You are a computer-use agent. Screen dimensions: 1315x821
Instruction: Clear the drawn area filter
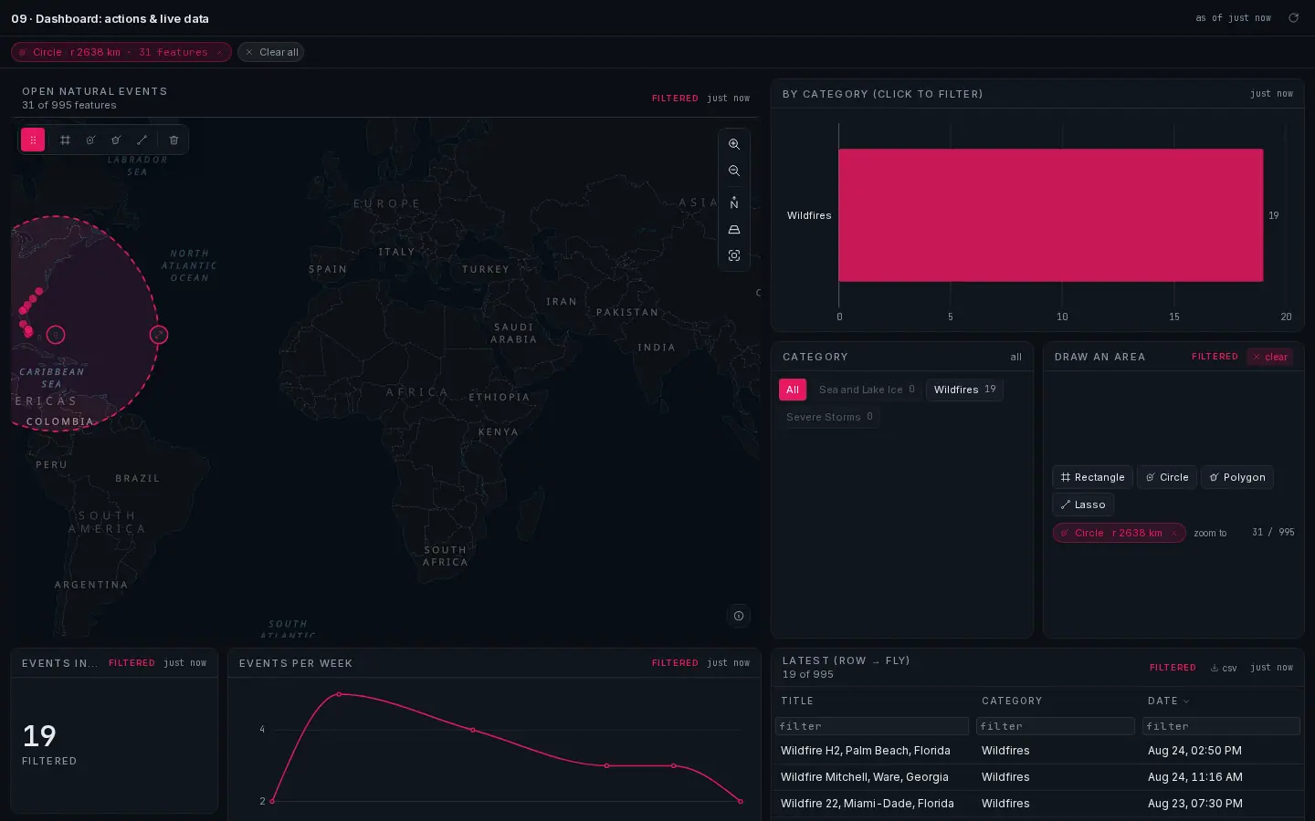(x=1270, y=357)
